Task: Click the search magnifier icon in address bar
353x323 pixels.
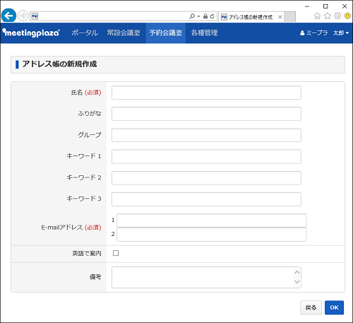Action: (x=192, y=16)
